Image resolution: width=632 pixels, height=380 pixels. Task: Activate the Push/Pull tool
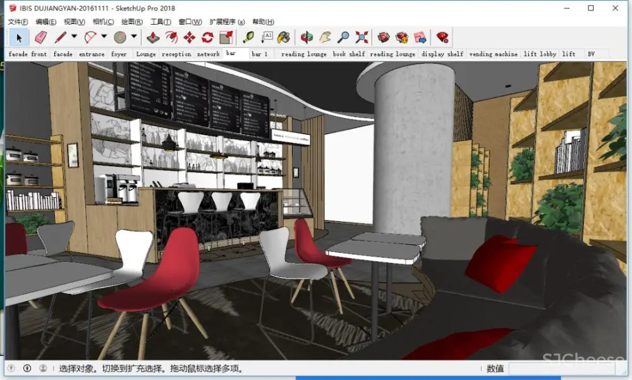pos(153,37)
